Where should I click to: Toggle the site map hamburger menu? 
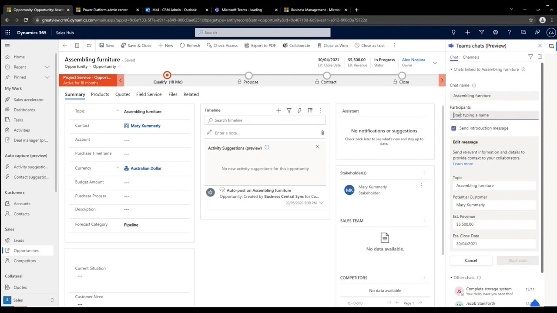pyautogui.click(x=7, y=46)
